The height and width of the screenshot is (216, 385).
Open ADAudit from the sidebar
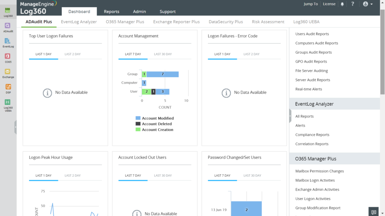click(x=8, y=28)
